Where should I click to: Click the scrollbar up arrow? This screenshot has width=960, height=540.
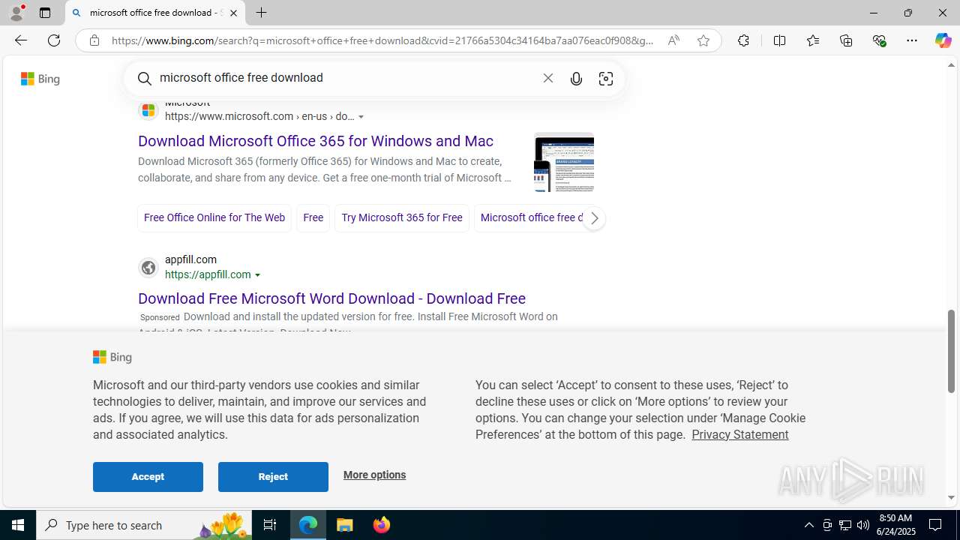click(952, 65)
